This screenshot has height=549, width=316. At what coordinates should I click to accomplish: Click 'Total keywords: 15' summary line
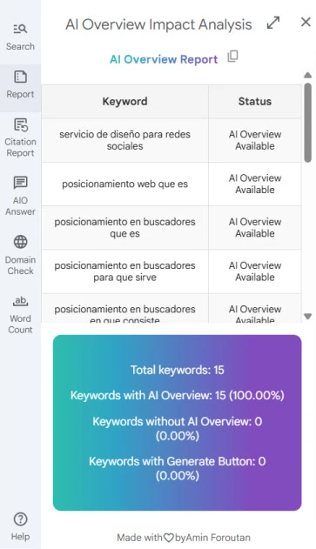[178, 370]
